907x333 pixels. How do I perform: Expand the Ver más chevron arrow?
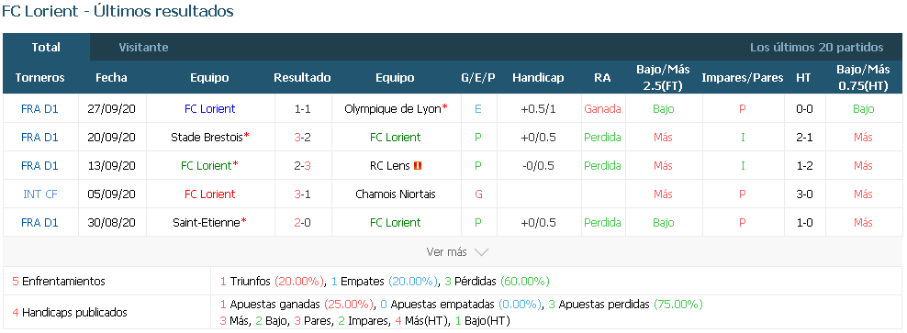481,252
